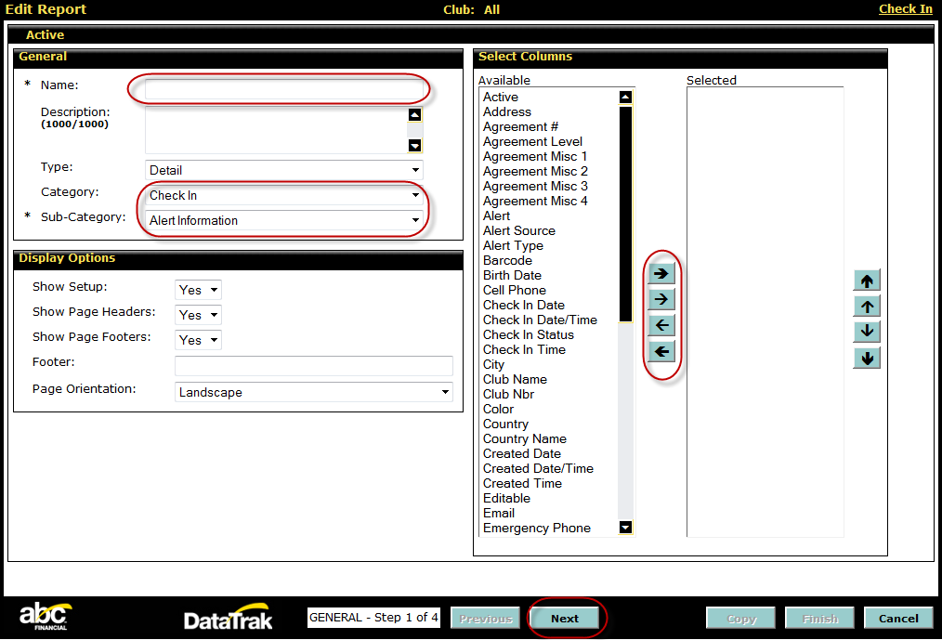The image size is (942, 640).
Task: Open the Check In link at top right
Action: pyautogui.click(x=905, y=9)
